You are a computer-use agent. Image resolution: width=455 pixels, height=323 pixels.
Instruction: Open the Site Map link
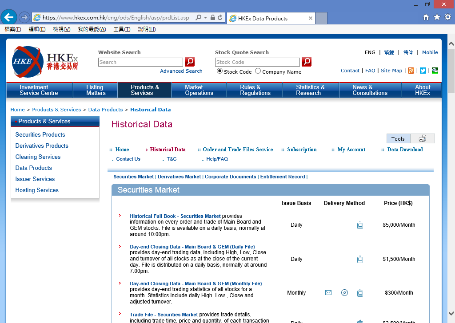click(x=391, y=71)
